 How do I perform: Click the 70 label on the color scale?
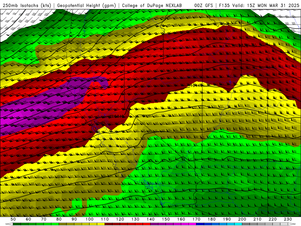tap(44, 219)
